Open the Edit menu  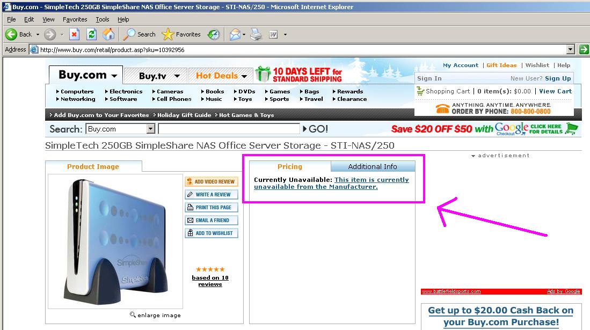click(29, 19)
